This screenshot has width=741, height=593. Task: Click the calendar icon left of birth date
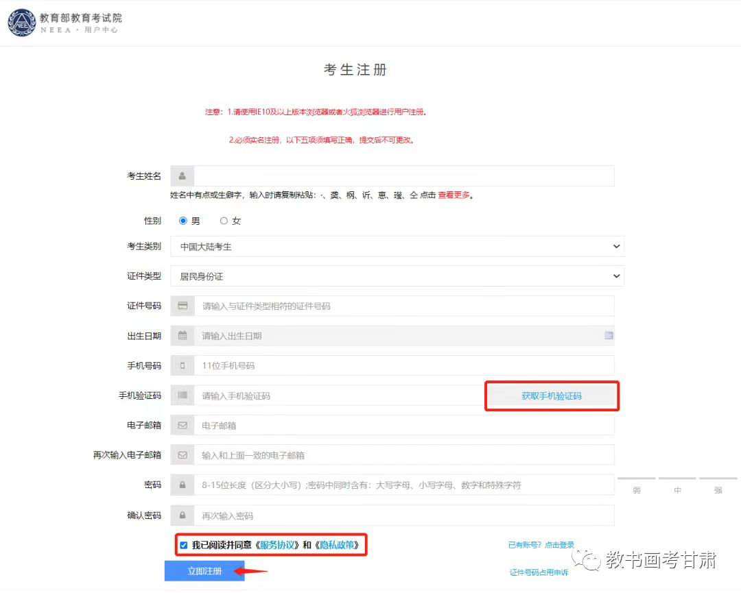pos(183,336)
